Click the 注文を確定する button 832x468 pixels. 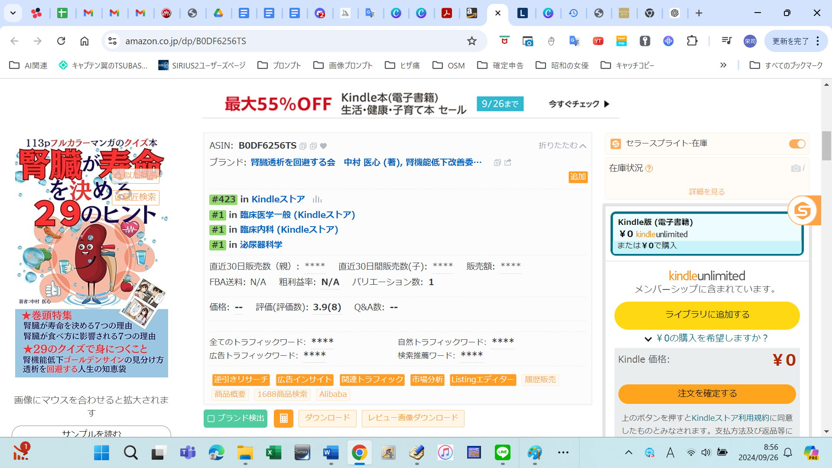(707, 394)
